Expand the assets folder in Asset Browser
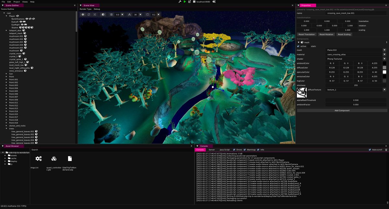The width and height of the screenshot is (389, 209). pos(5,155)
